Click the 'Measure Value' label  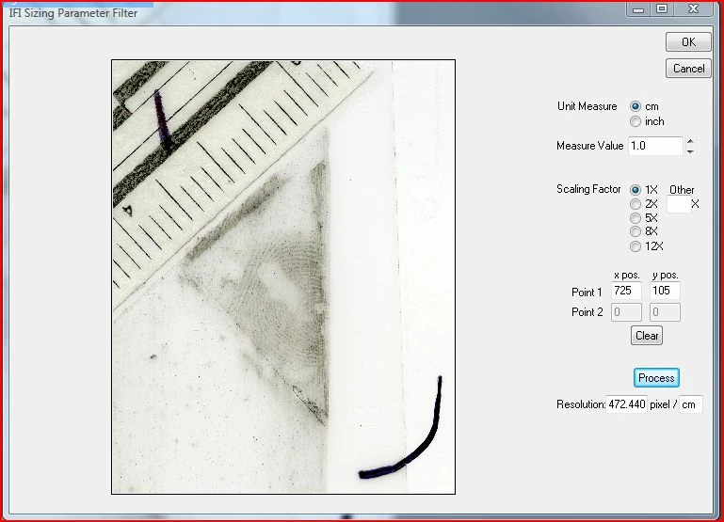point(589,146)
